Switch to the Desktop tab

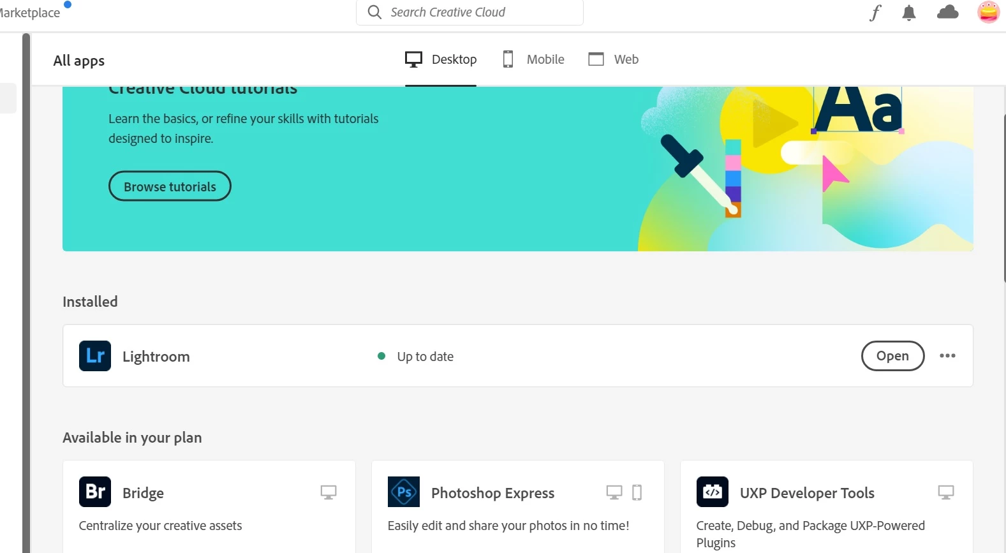click(x=441, y=59)
